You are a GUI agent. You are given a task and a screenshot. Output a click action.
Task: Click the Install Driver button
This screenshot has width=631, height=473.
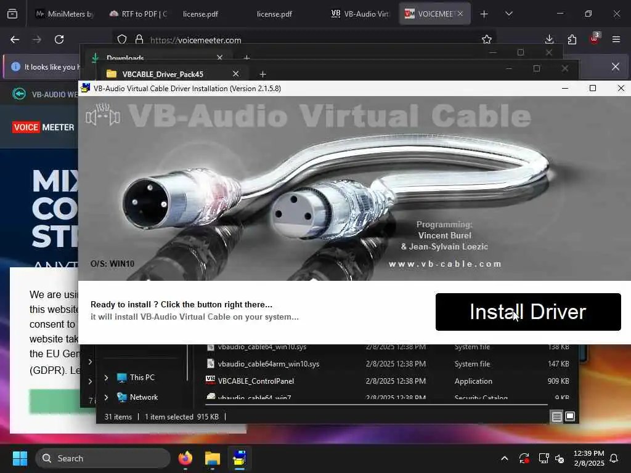point(528,312)
